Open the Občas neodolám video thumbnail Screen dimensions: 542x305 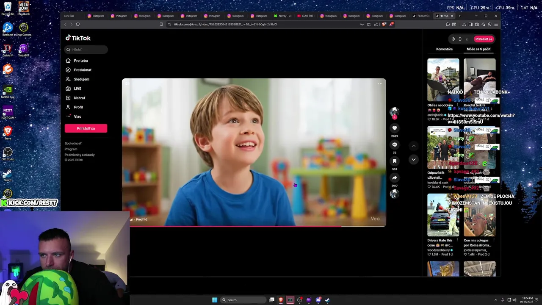[443, 80]
